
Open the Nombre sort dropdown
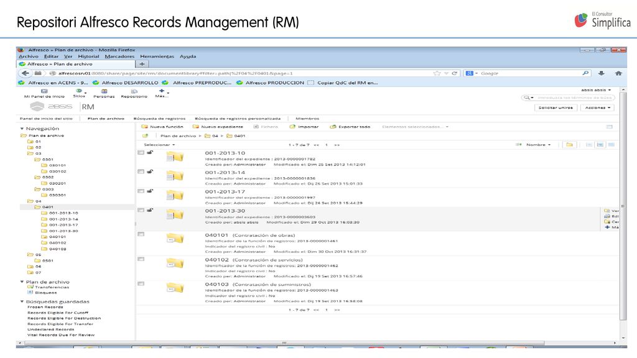538,144
